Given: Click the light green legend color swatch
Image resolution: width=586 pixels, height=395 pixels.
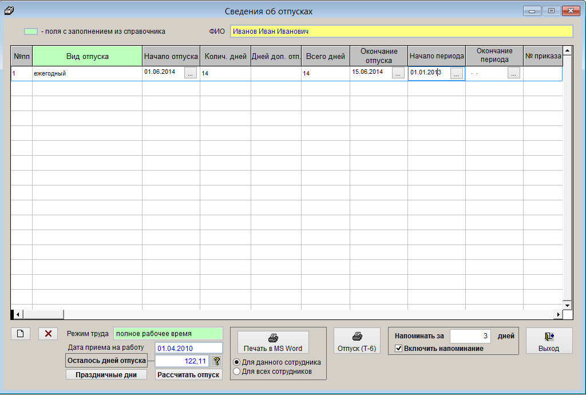Looking at the screenshot, I should click(30, 31).
